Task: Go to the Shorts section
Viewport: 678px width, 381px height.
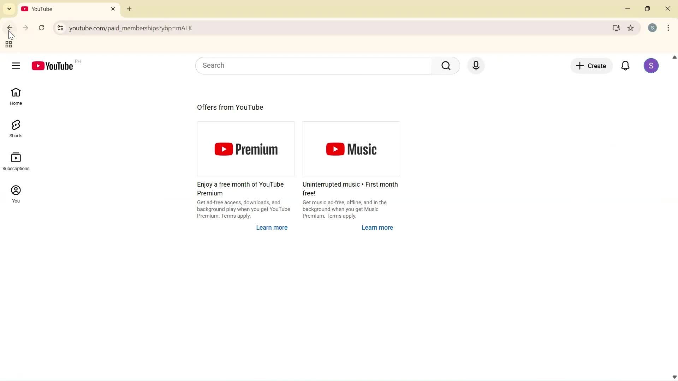Action: [16, 128]
